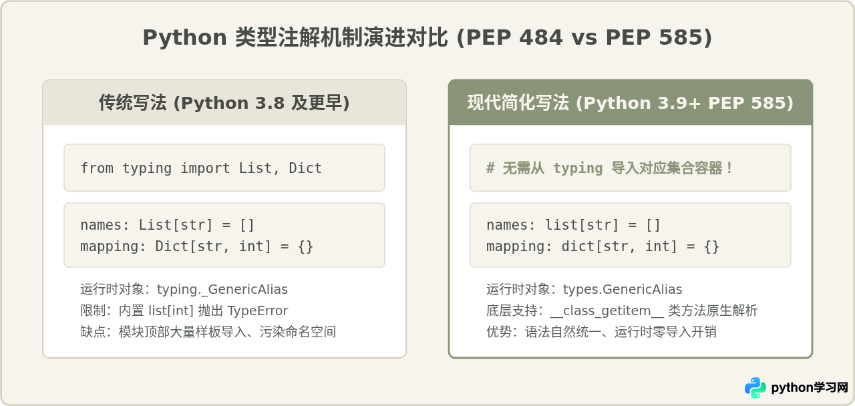
Task: Click '底层支持: __class_getitem__ 类方法原生解析'
Action: point(622,311)
